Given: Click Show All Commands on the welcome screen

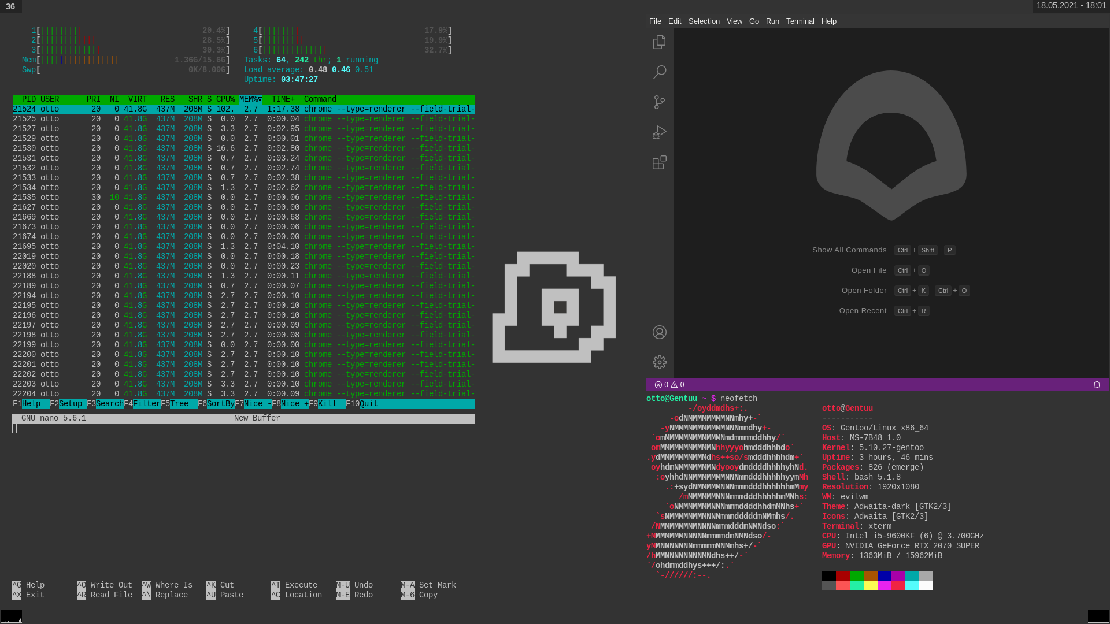Looking at the screenshot, I should point(849,250).
